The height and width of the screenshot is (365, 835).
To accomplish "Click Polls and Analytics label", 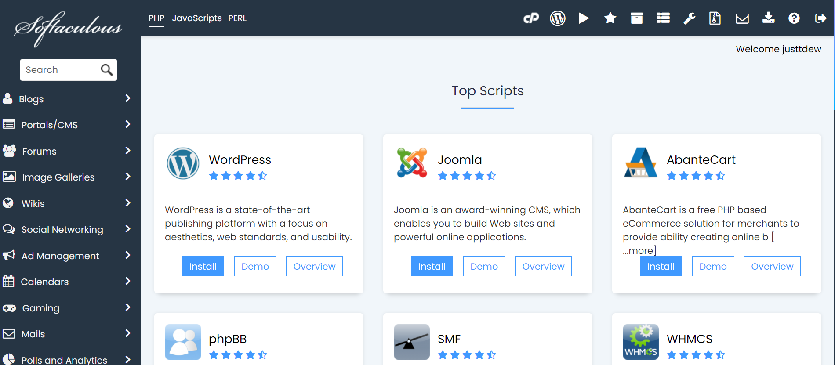I will point(64,360).
